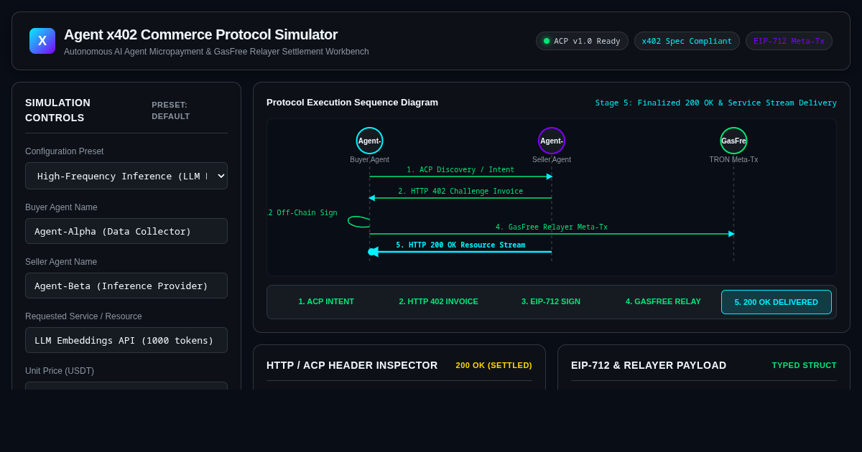The height and width of the screenshot is (452, 862).
Task: Select stage tab 3. EIP-712 Sign
Action: point(551,302)
